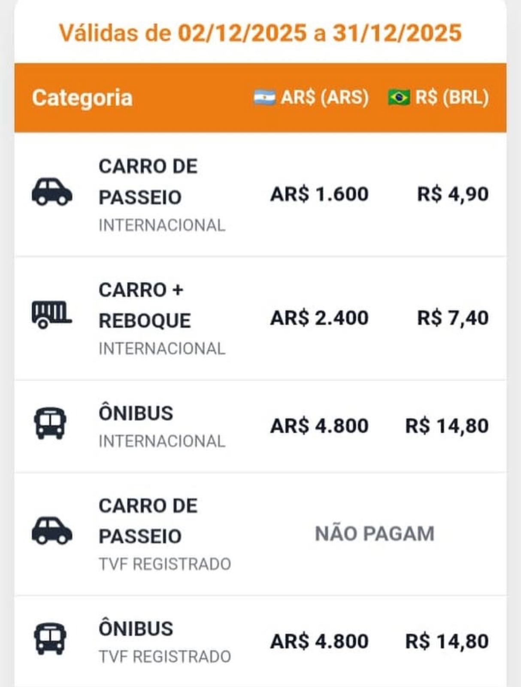The height and width of the screenshot is (687, 521).
Task: Click the AR$ 4.800 Ônibus Internacional price
Action: (x=319, y=426)
